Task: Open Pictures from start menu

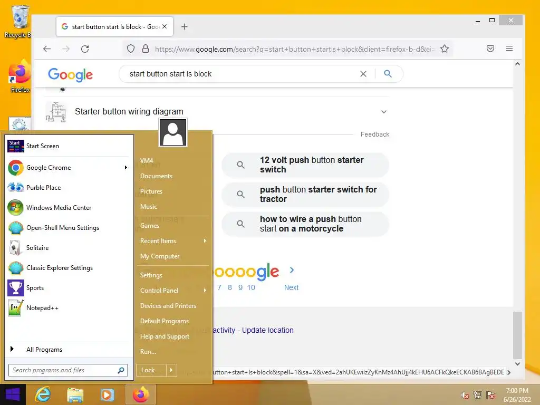Action: pyautogui.click(x=151, y=191)
